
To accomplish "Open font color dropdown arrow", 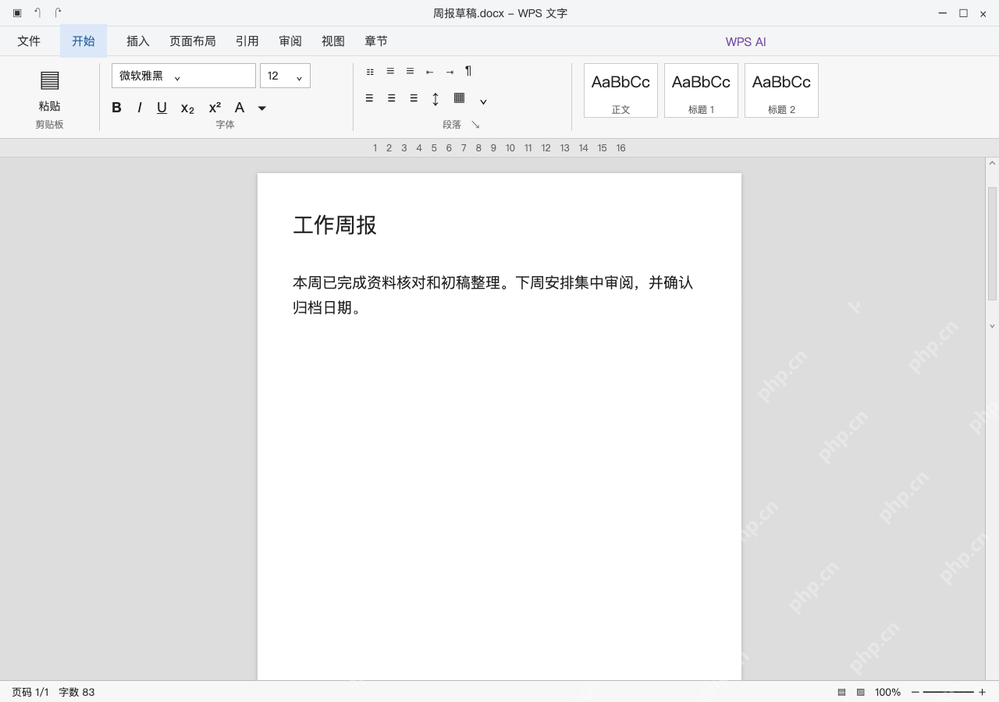I will 262,108.
